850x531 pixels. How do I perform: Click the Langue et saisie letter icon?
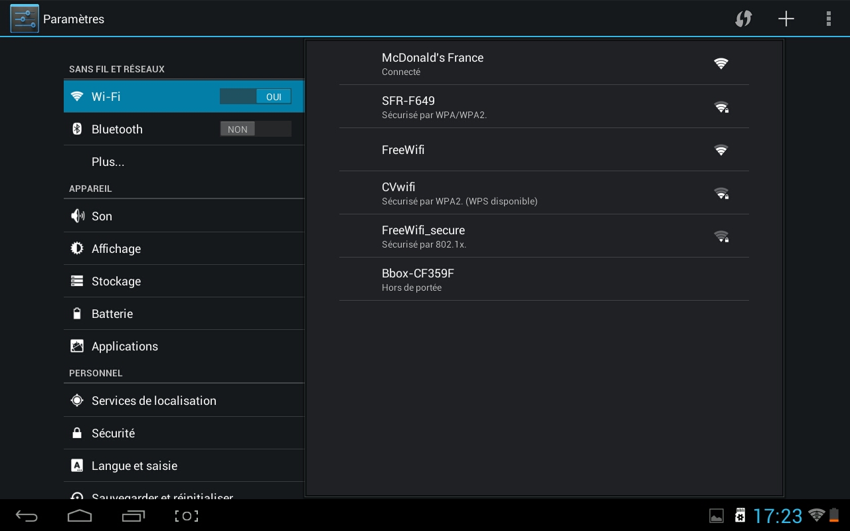click(77, 465)
